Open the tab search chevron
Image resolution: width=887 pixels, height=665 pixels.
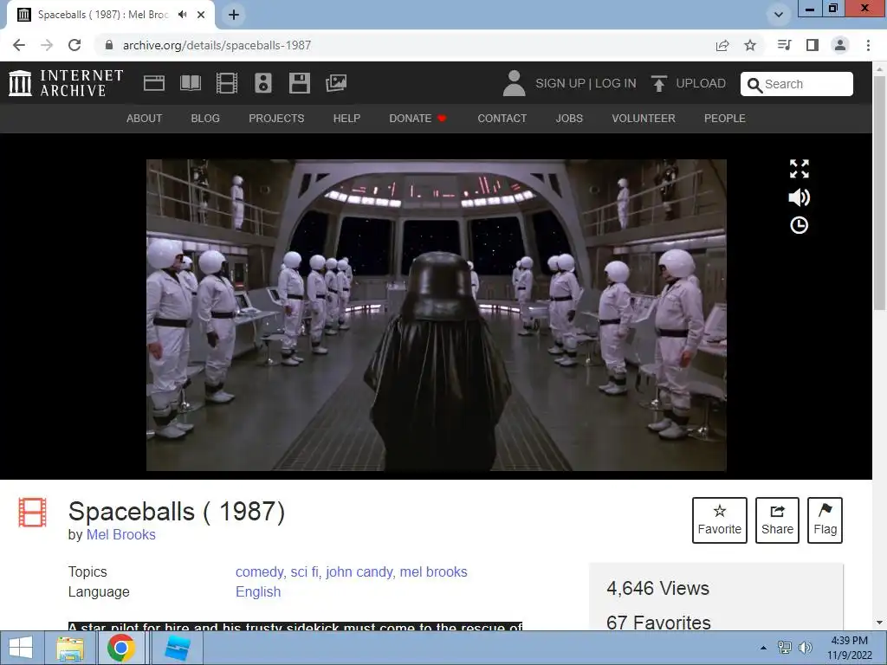pos(779,15)
